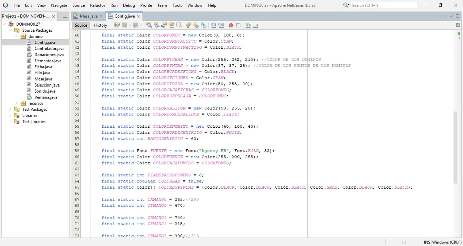
Task: Comment selected lines icon
Action: tap(248, 25)
